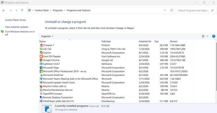Click the Microsoft Edge icon
Image resolution: width=217 pixels, height=113 pixels.
(x=41, y=68)
